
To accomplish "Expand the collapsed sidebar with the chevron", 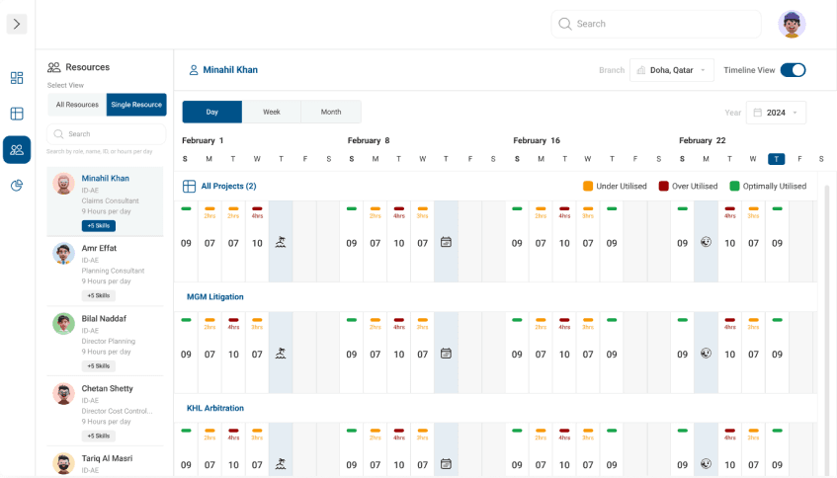I will 17,24.
